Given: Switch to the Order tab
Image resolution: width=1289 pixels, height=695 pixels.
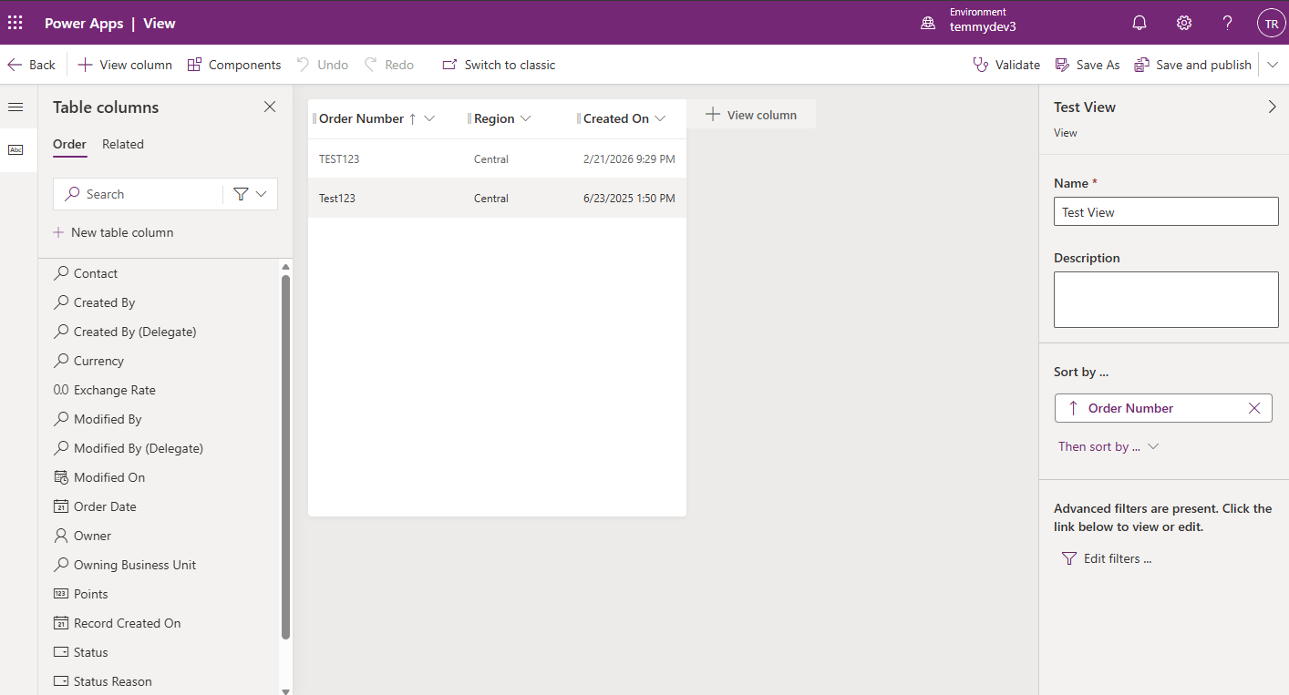Looking at the screenshot, I should click(69, 144).
